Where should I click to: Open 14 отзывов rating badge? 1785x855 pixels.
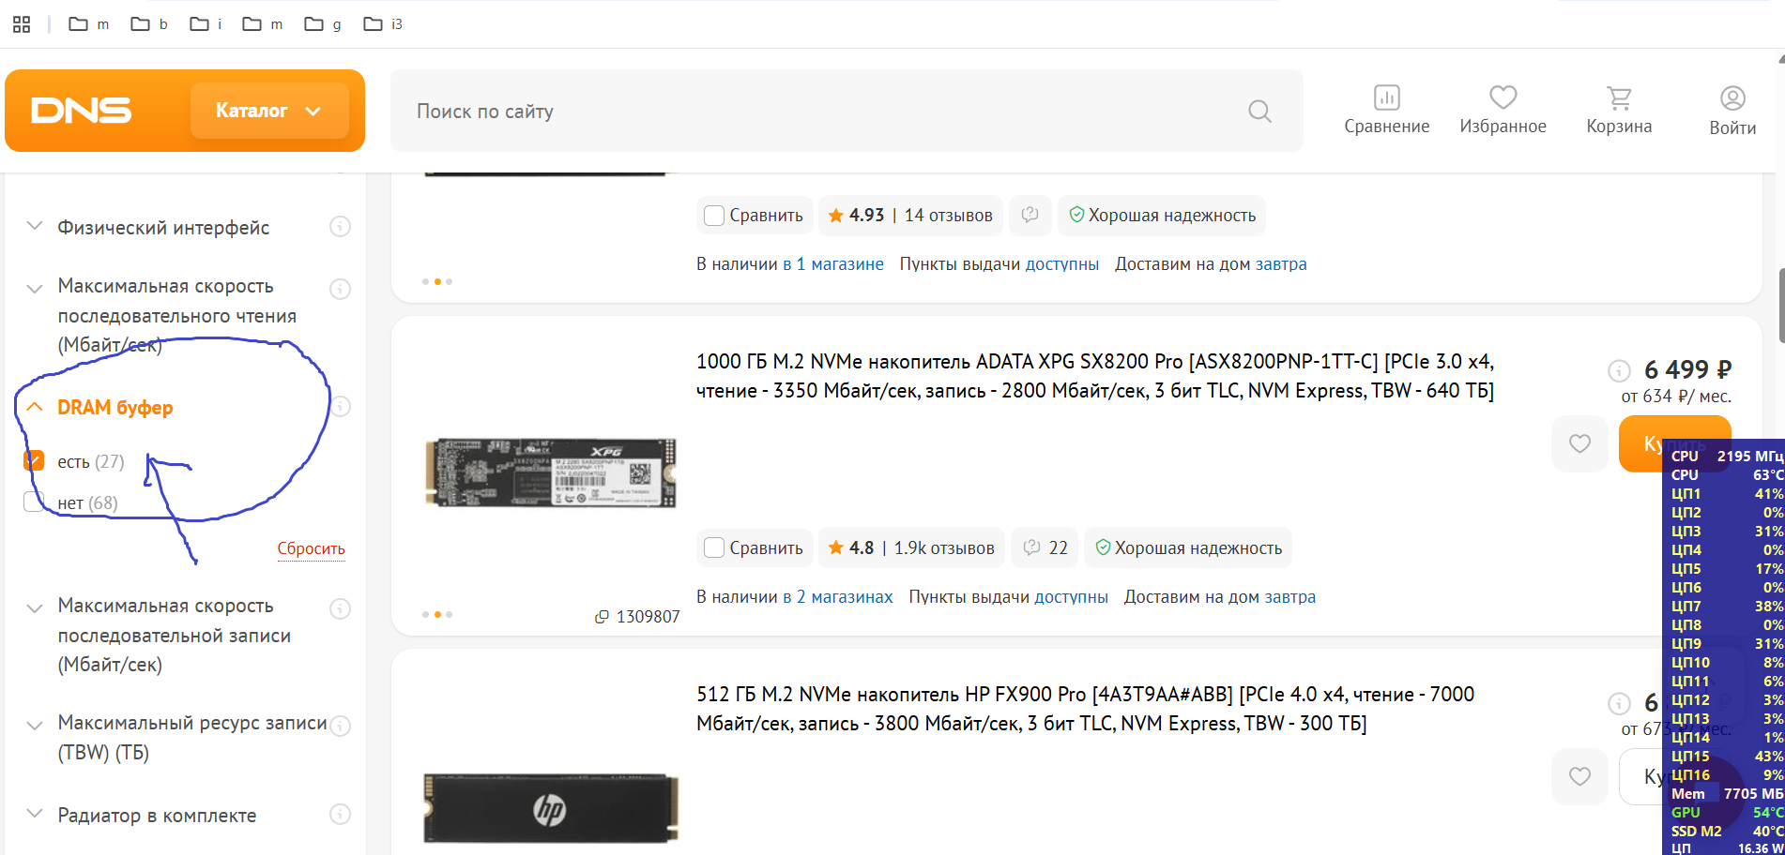click(910, 215)
